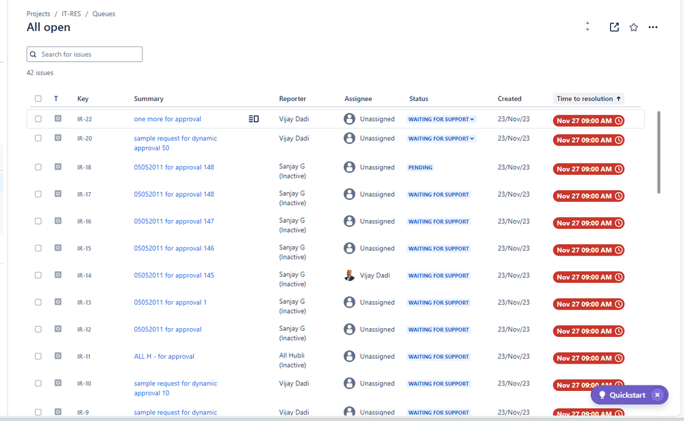Viewport: 684px width, 421px height.
Task: Open issue 'ALL H - for approval'
Action: (164, 356)
